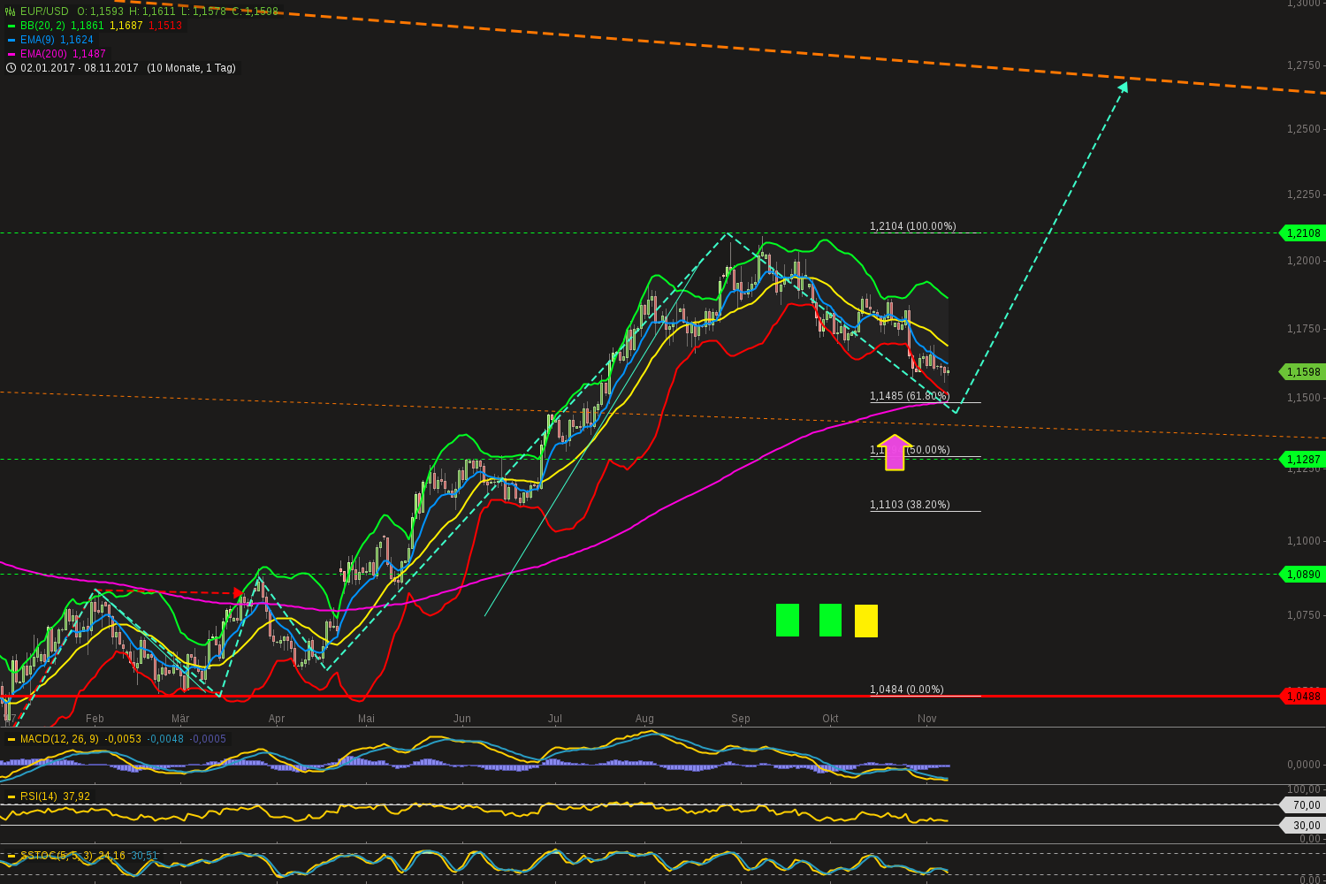Select the SSTOC(5, 5, 3) legend marker

(x=11, y=855)
